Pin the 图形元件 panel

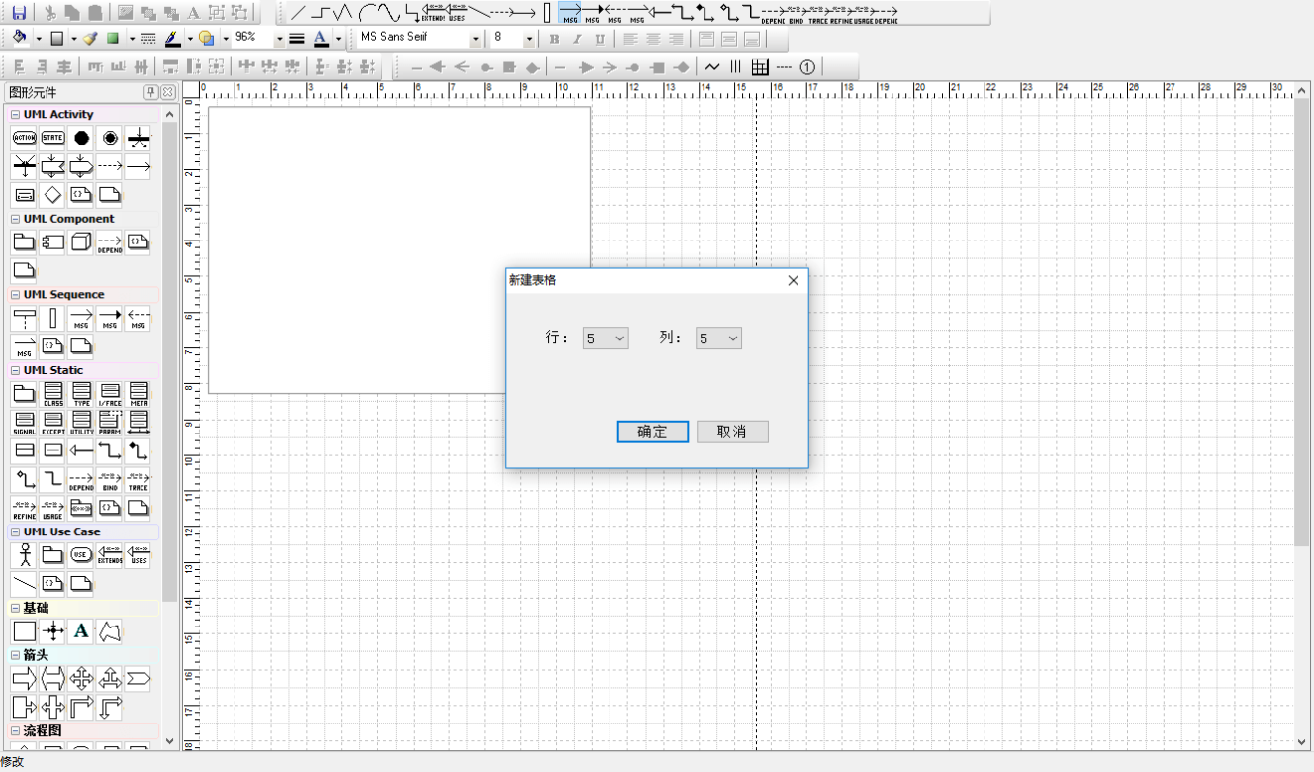point(150,92)
